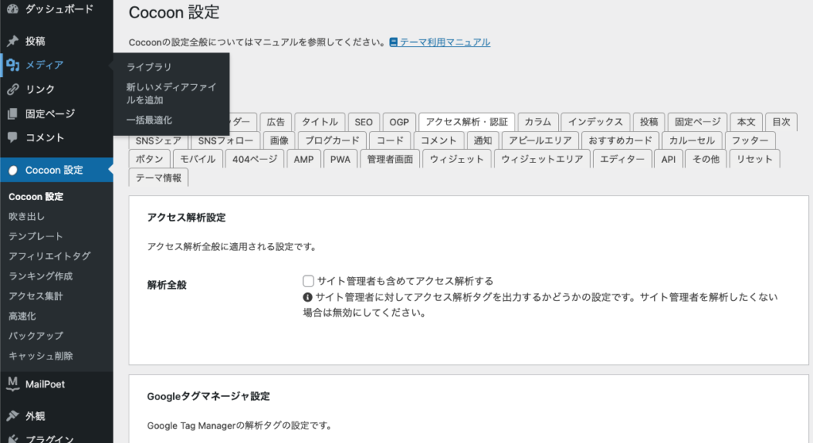
Task: Enable サイト管理者も含めてアクセス解析する checkbox
Action: point(309,280)
